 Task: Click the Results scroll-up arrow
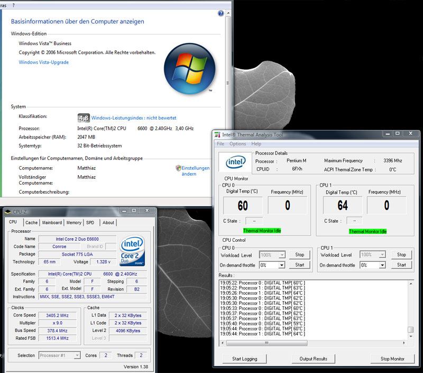point(411,284)
